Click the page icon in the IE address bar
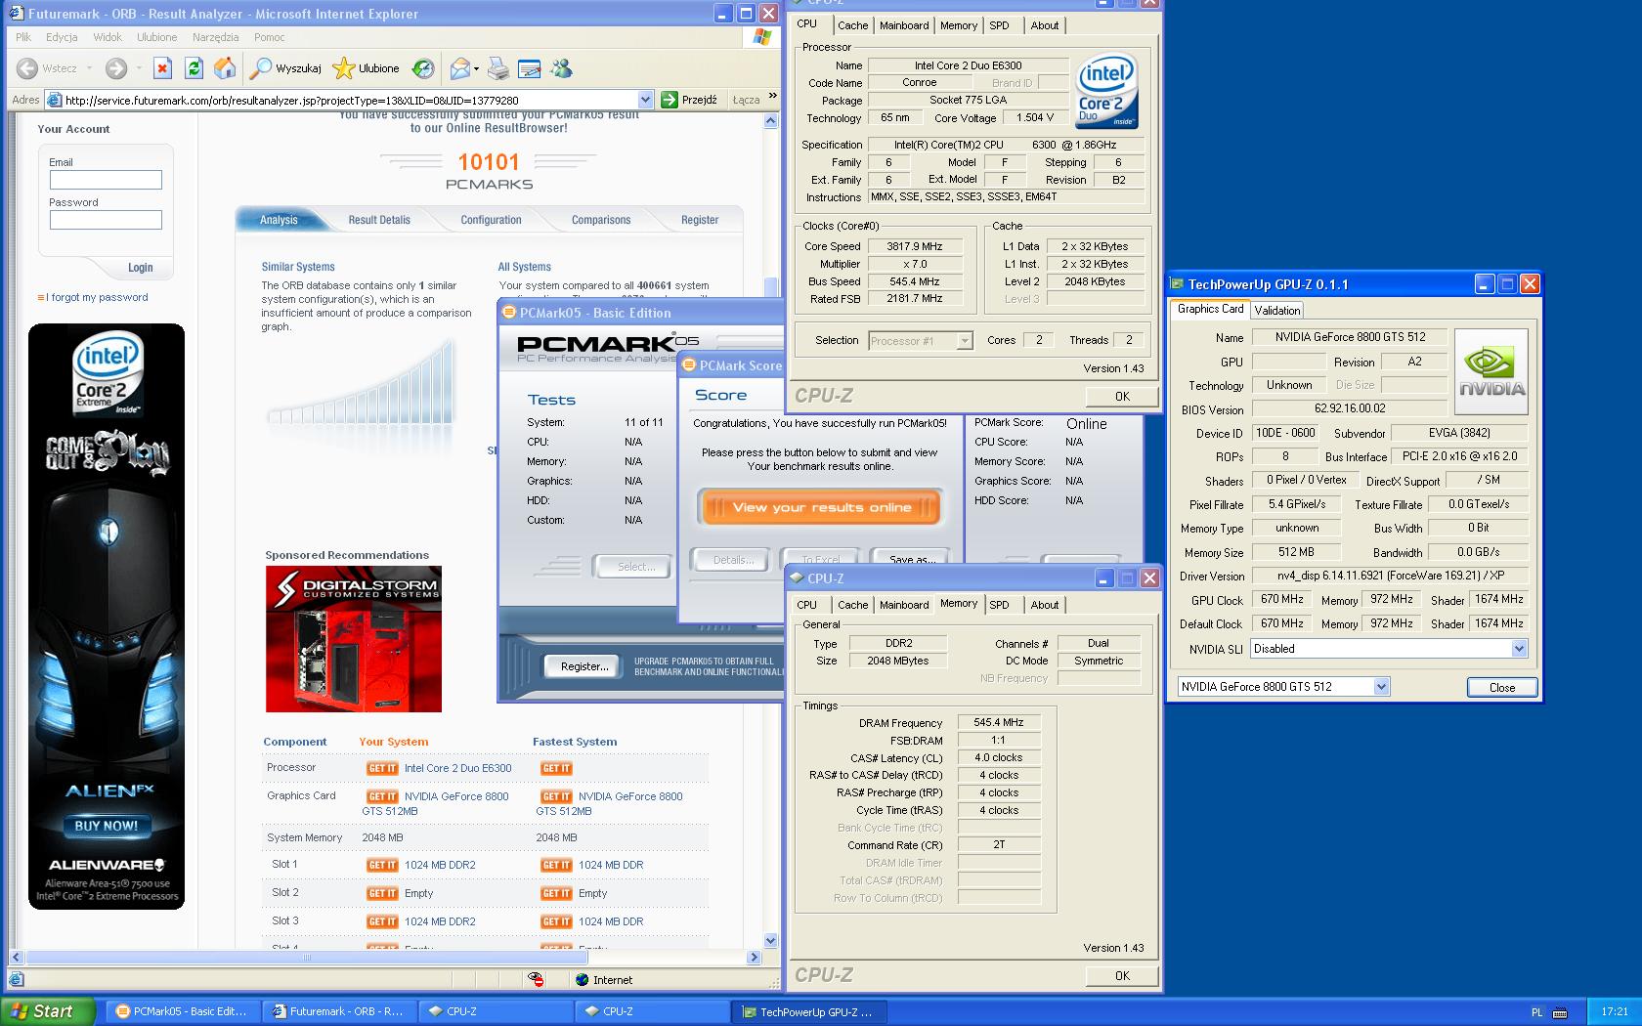 [56, 100]
